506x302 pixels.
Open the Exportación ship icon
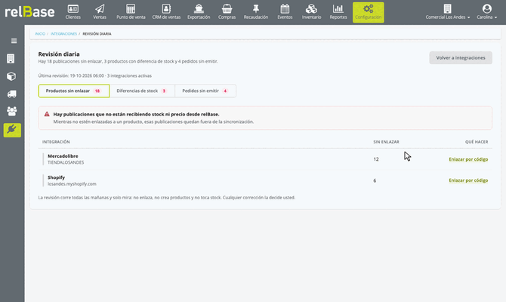click(199, 9)
